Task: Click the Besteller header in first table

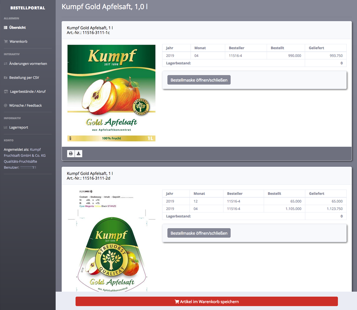Action: (x=237, y=48)
